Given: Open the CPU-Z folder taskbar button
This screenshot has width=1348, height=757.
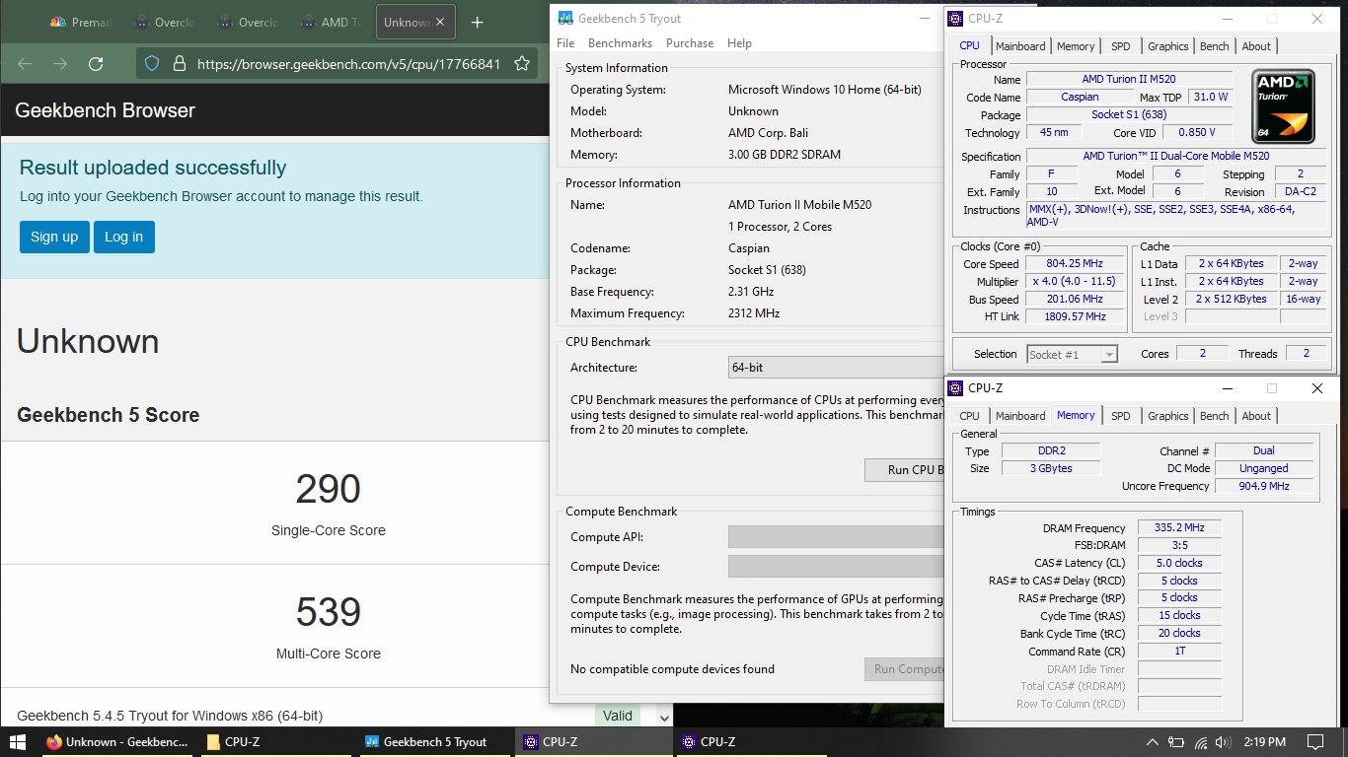Looking at the screenshot, I should (274, 742).
